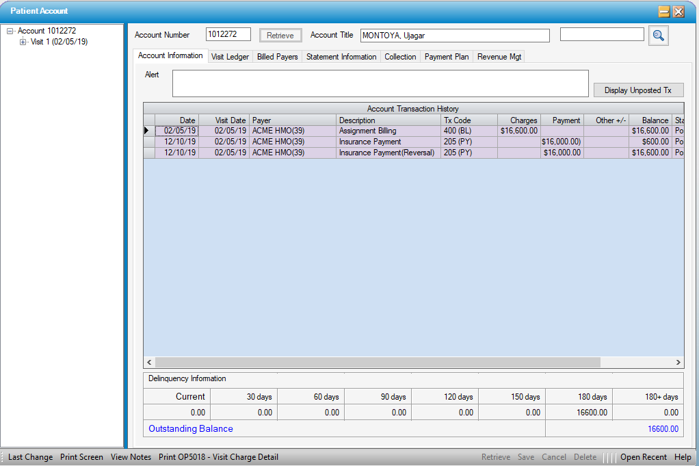
Task: Click into the Account Number field
Action: [228, 35]
